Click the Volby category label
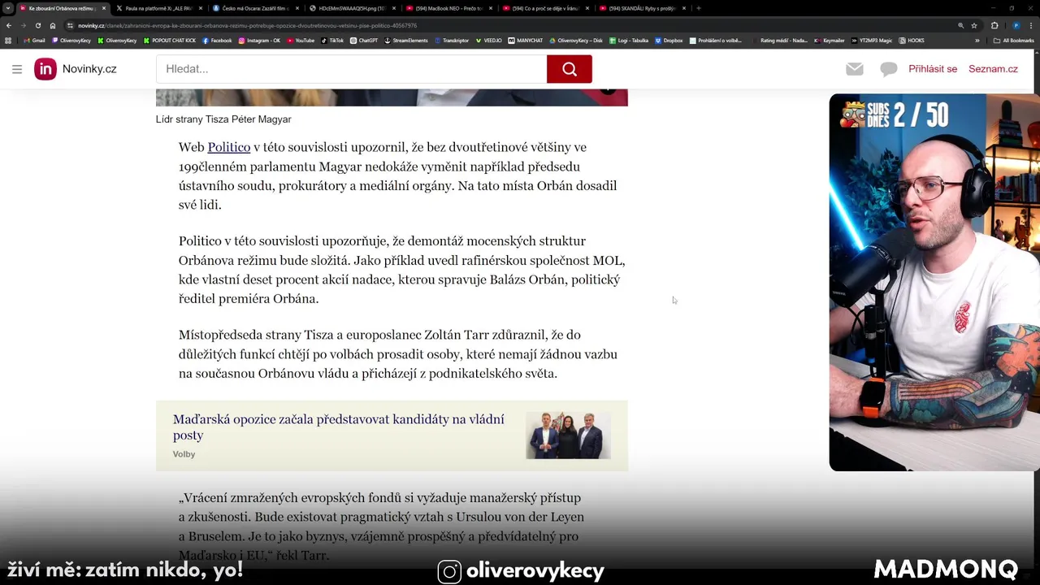This screenshot has width=1040, height=585. coord(184,454)
